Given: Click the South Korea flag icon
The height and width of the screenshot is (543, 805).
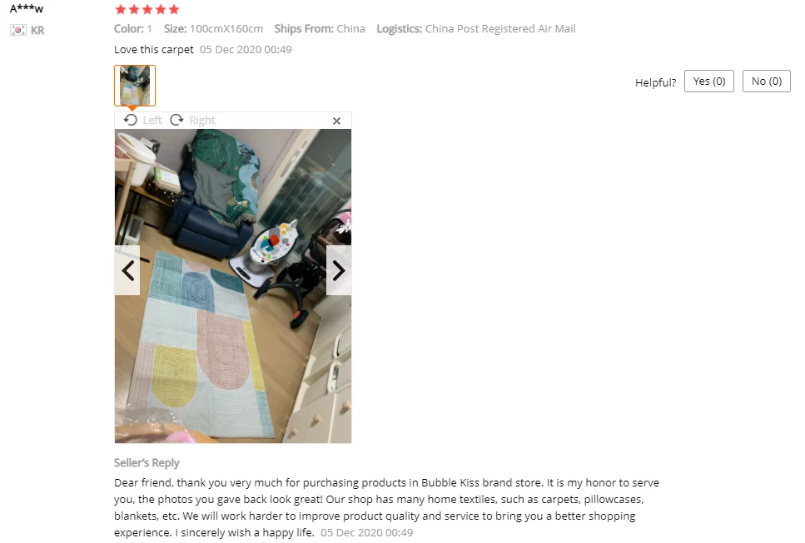Looking at the screenshot, I should [x=18, y=30].
